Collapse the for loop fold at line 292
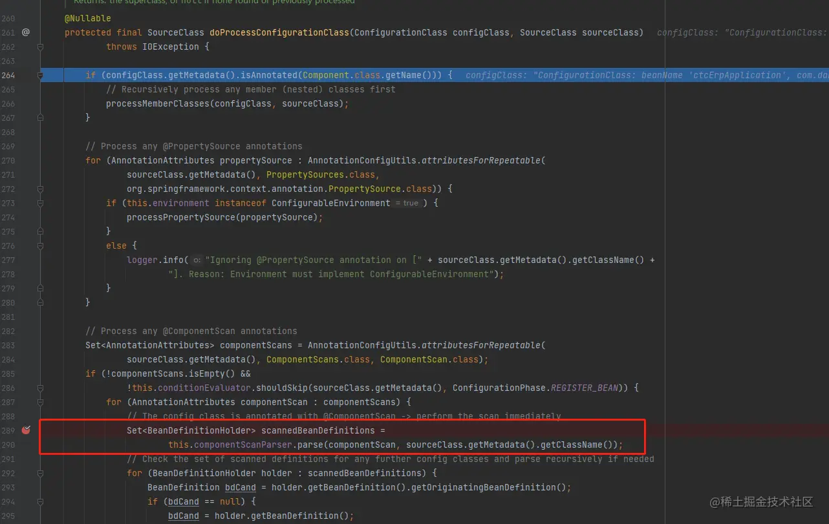The height and width of the screenshot is (524, 829). tap(40, 473)
